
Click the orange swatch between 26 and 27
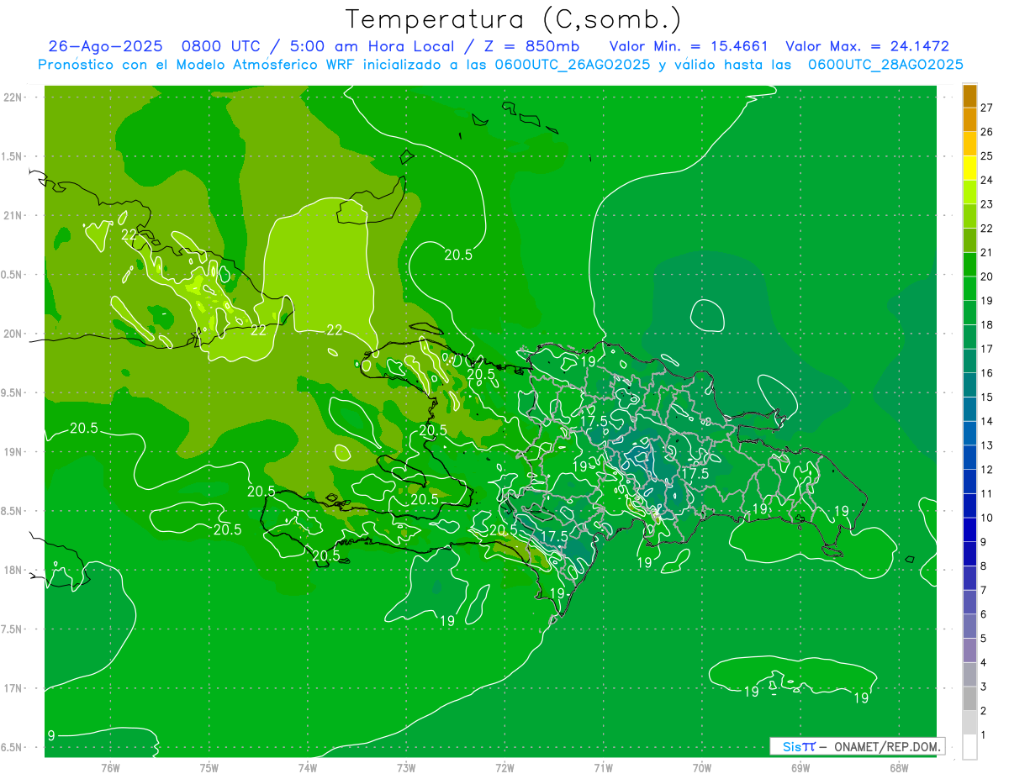pos(969,120)
